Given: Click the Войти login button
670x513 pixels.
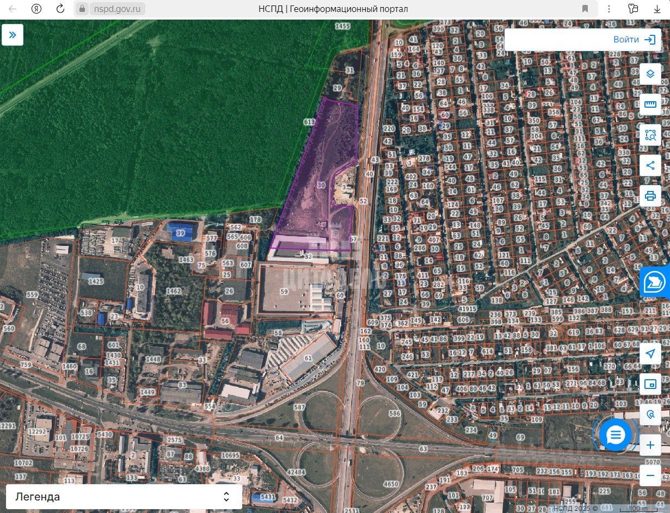Looking at the screenshot, I should point(634,40).
